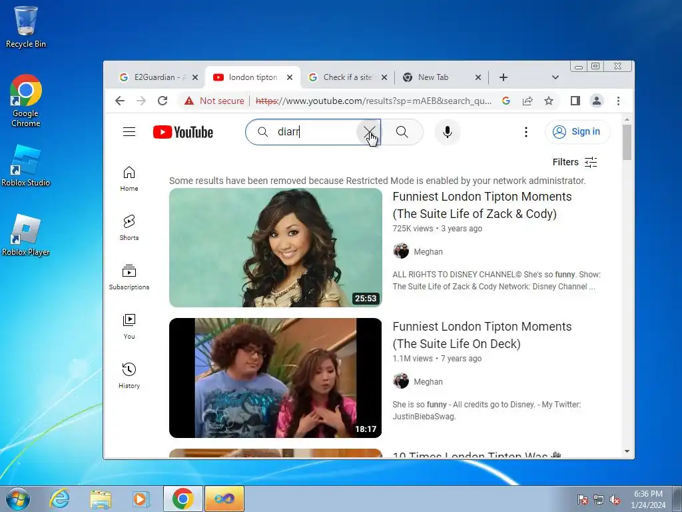The height and width of the screenshot is (512, 682).
Task: Open Meghan channel under 725K views video
Action: point(428,251)
